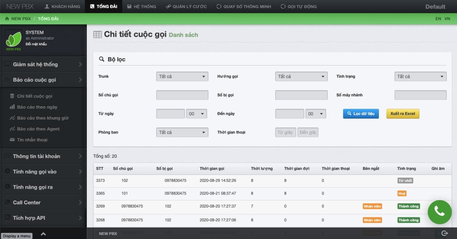Switch language to VN
Viewport: 457px width, 239px height.
tap(447, 19)
